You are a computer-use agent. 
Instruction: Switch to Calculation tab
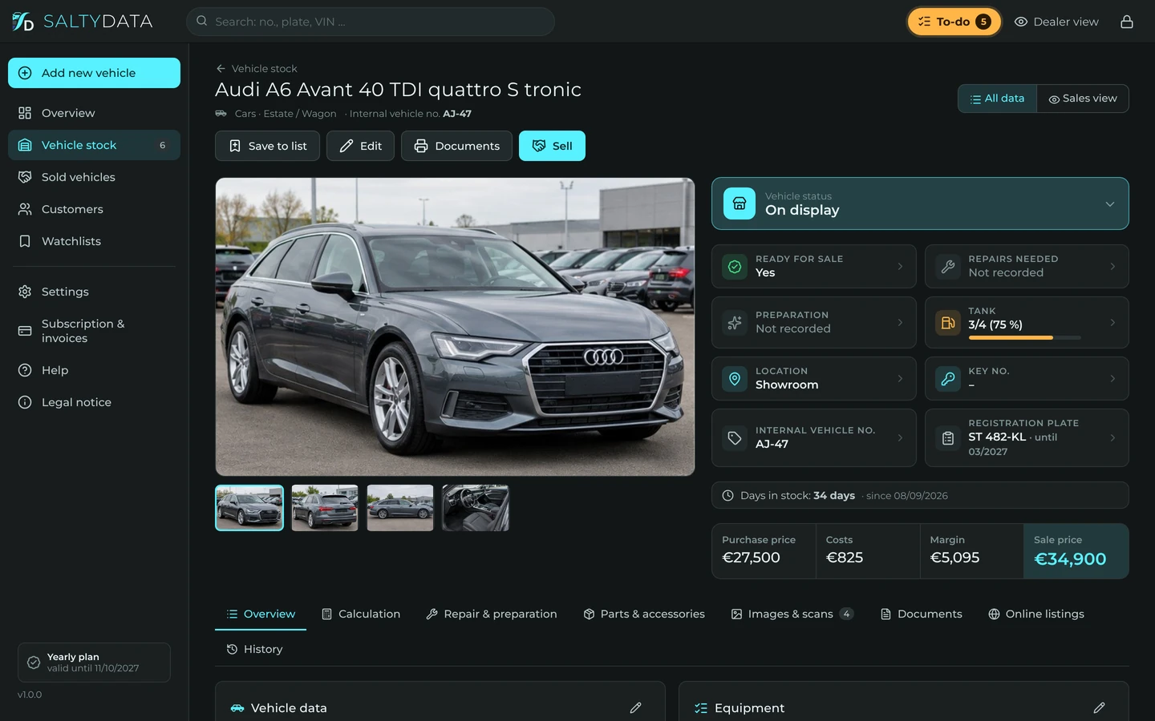[361, 614]
